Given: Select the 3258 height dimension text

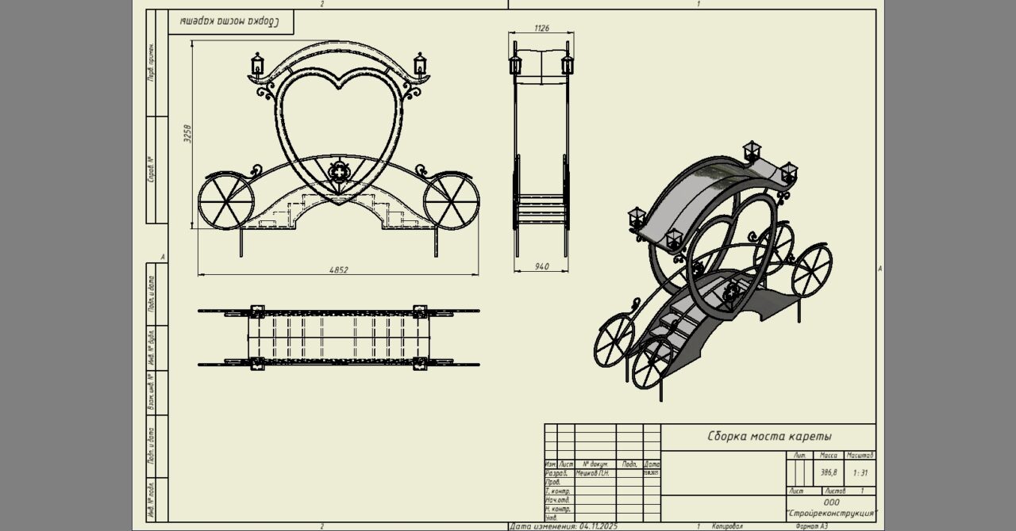Looking at the screenshot, I should pos(188,133).
